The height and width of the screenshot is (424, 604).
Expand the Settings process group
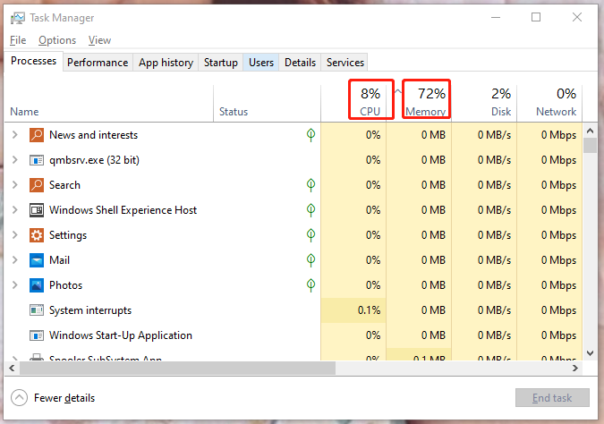(14, 234)
